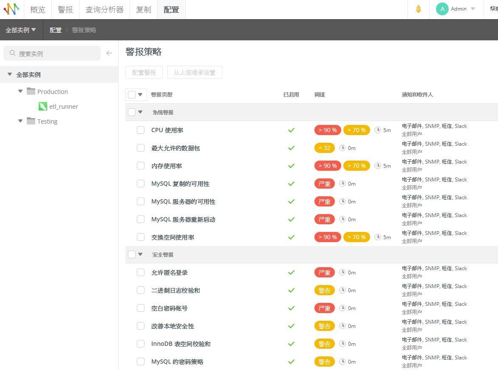Click the Production folder icon
The width and height of the screenshot is (498, 370).
pos(31,91)
